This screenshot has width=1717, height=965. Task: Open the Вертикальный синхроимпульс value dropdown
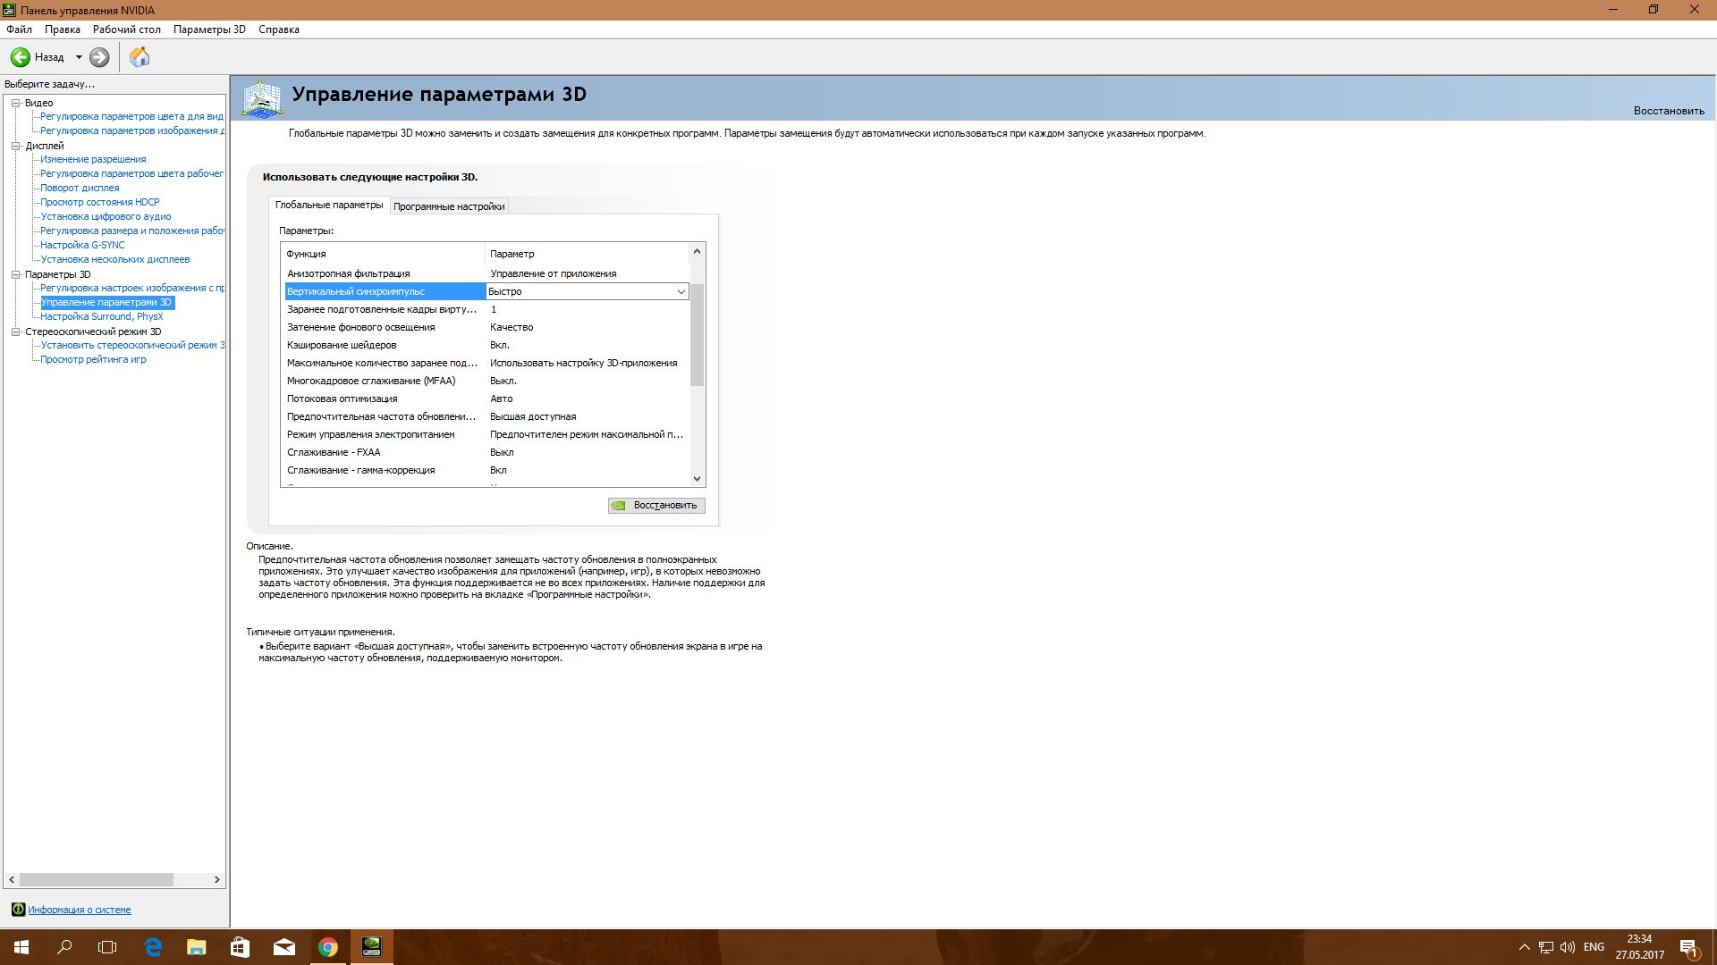coord(681,292)
